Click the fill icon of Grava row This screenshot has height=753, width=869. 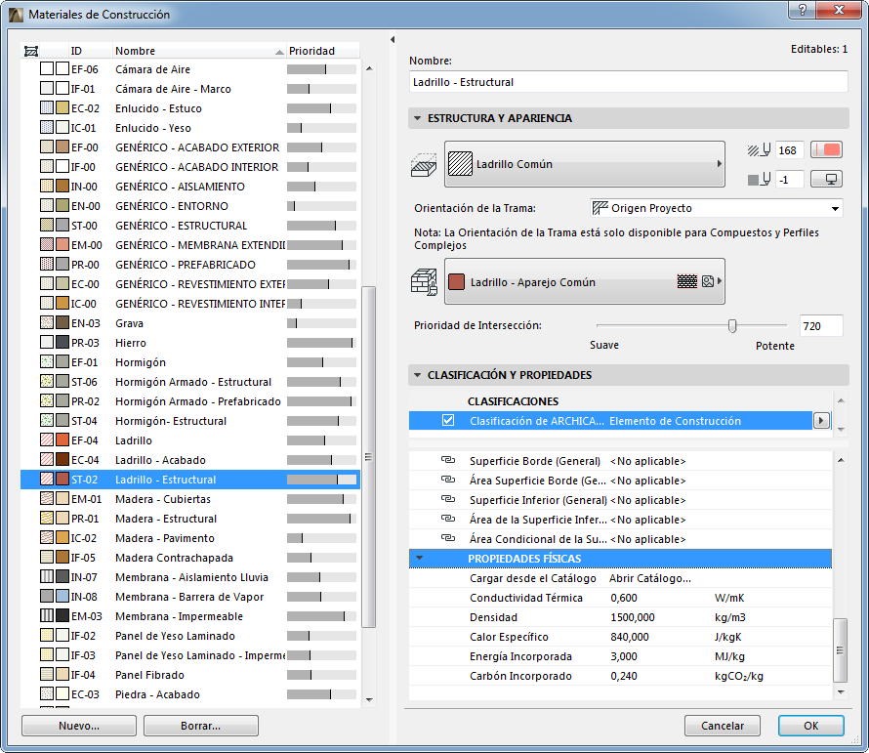click(x=47, y=323)
